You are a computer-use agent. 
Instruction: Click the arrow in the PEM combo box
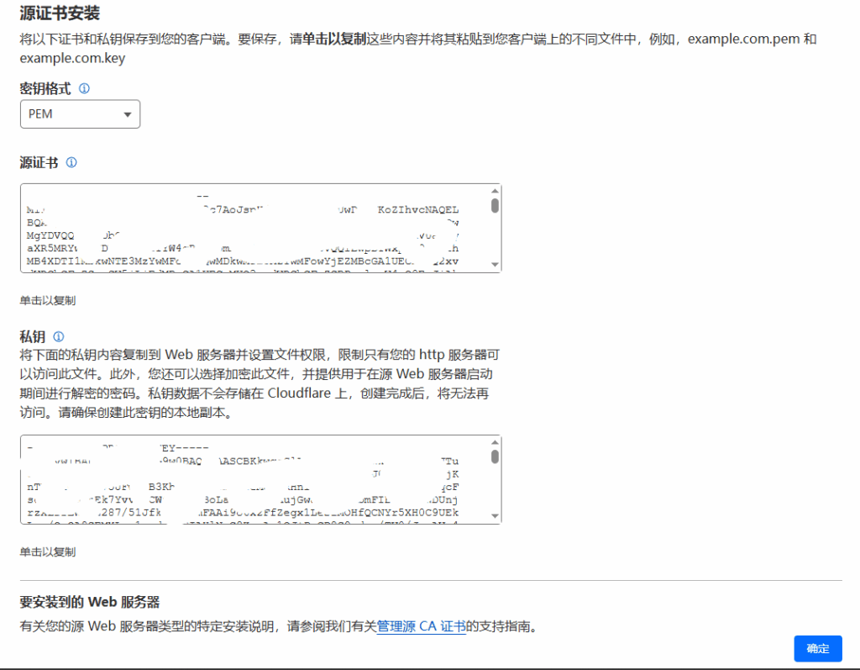[128, 114]
